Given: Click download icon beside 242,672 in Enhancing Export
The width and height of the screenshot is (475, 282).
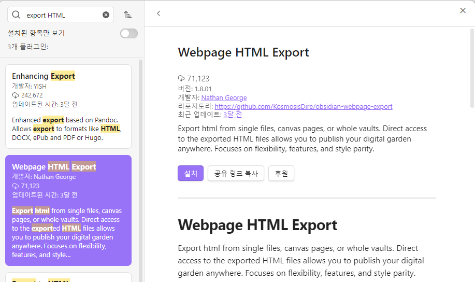Looking at the screenshot, I should pos(16,95).
